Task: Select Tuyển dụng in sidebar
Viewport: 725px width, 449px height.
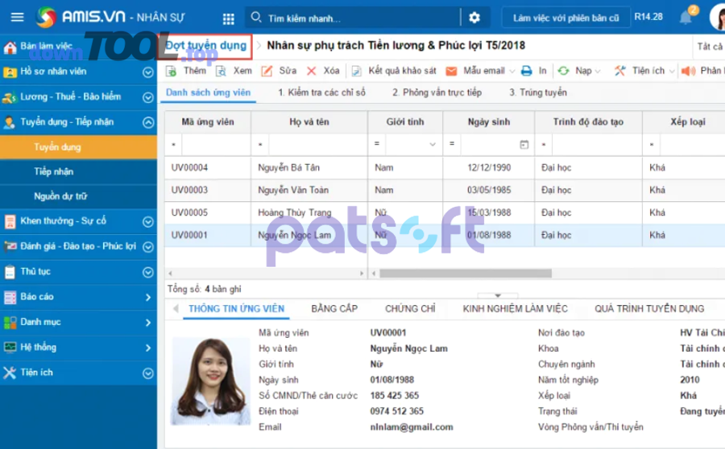Action: coord(78,147)
